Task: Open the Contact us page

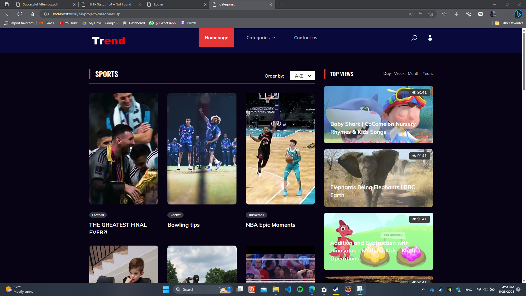Action: click(x=305, y=38)
